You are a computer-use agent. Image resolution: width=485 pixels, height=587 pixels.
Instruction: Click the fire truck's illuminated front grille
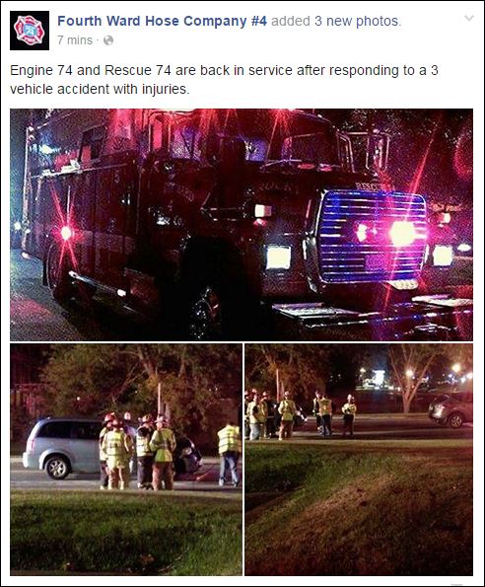[373, 237]
